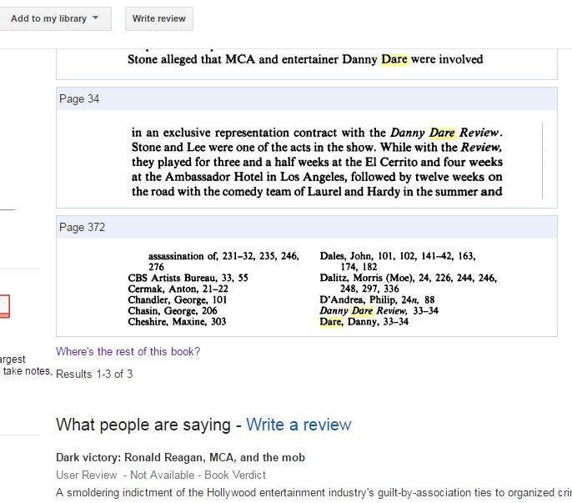
Task: Click the highlighted Dare in top snippet
Action: (x=394, y=60)
